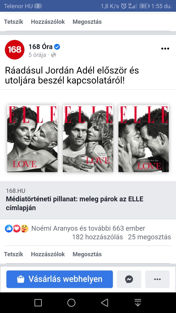Open the middle ELLE cover image
Screen dimensions: 176x313
(88, 139)
